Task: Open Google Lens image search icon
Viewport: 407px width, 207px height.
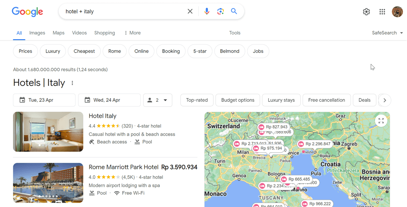Action: [x=220, y=11]
